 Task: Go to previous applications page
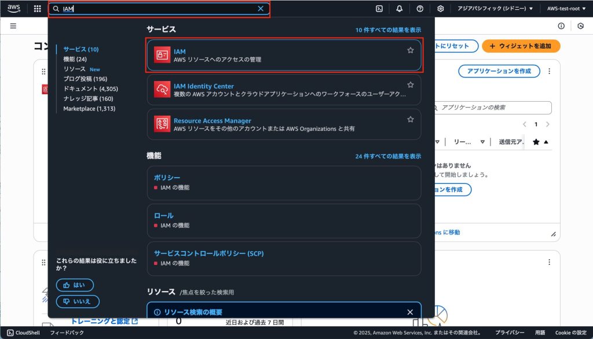click(525, 124)
